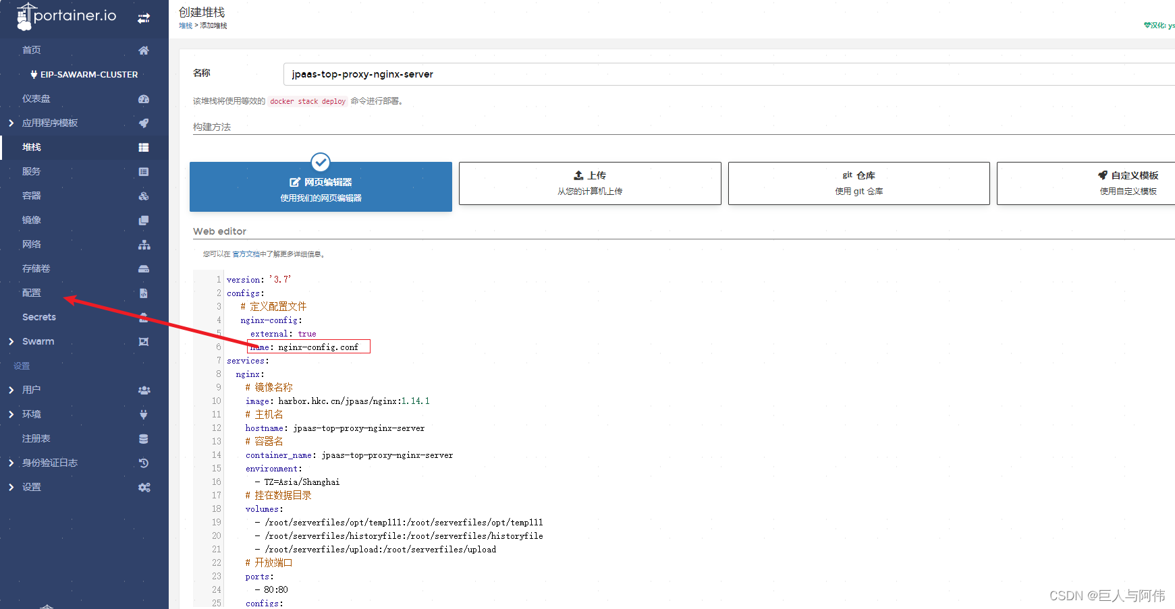Click the home icon next to 首页

coord(144,50)
